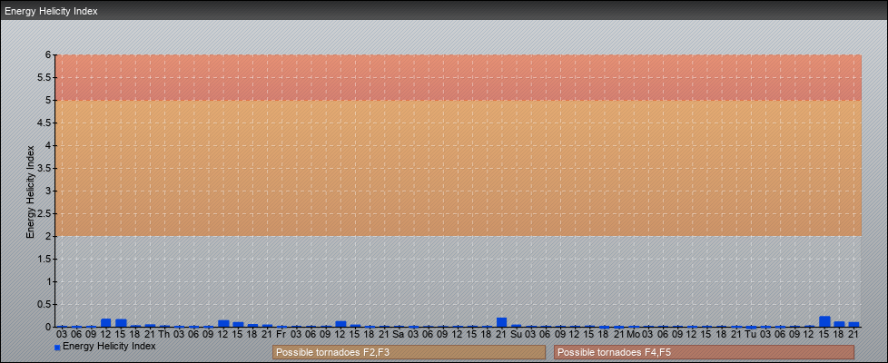The image size is (888, 363).
Task: Click the first day's 12h bar
Action: [106, 323]
